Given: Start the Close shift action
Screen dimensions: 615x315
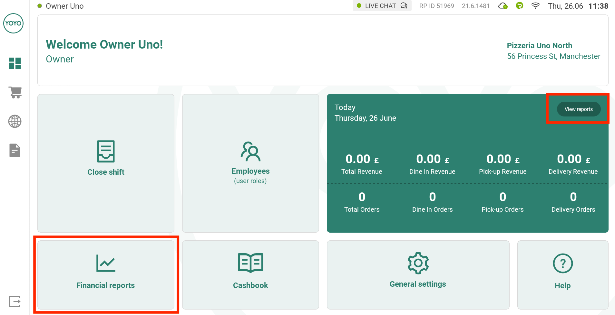Looking at the screenshot, I should click(106, 163).
